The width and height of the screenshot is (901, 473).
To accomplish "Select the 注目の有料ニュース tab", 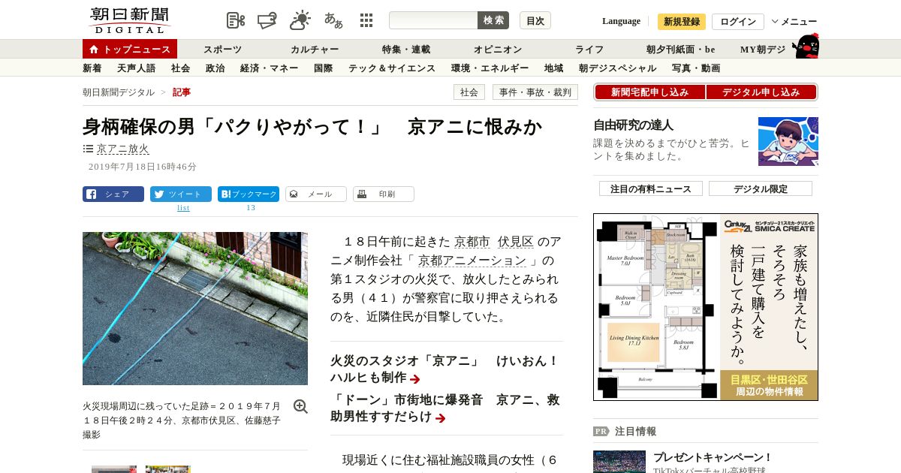I will click(x=651, y=188).
